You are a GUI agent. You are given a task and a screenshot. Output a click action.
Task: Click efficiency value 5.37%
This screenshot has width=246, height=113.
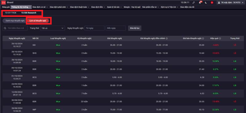click(216, 69)
